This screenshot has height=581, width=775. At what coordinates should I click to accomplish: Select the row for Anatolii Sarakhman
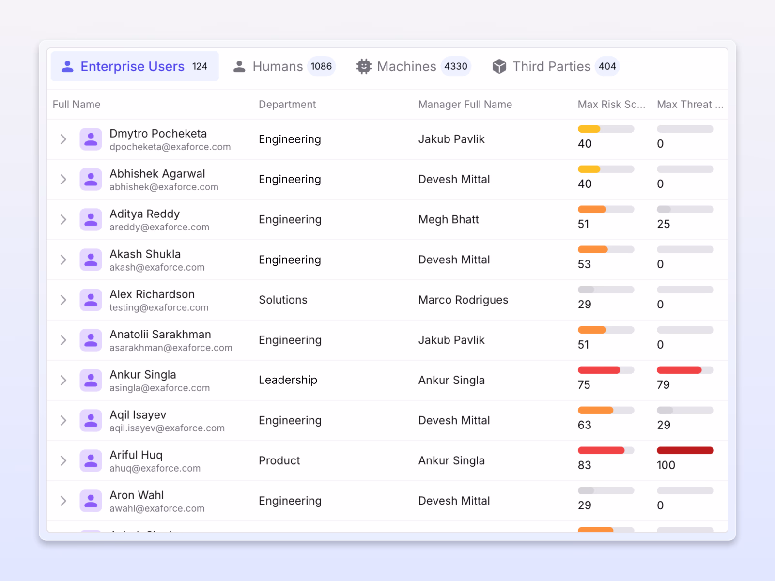(339, 340)
